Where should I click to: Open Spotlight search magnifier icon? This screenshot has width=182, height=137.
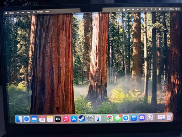(x=156, y=9)
